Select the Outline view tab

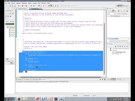pyautogui.click(x=111, y=44)
